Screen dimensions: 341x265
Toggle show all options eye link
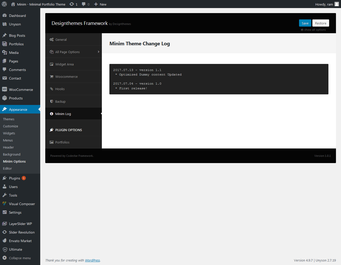[x=313, y=30]
